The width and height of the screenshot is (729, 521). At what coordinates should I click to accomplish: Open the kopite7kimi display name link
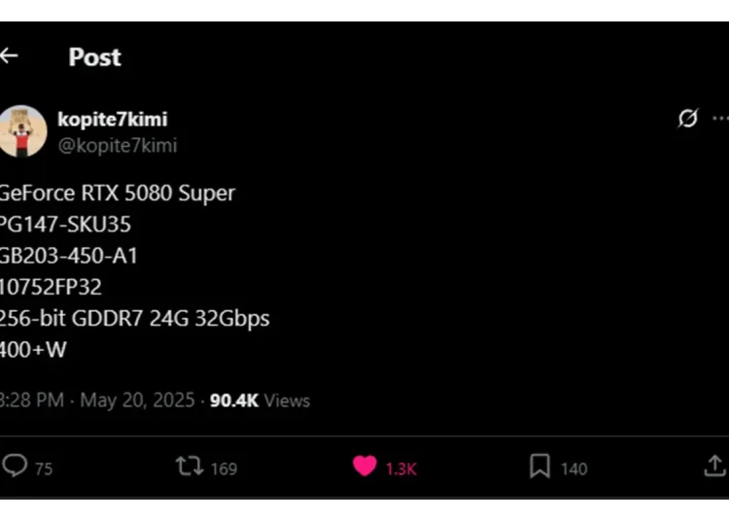pyautogui.click(x=113, y=120)
